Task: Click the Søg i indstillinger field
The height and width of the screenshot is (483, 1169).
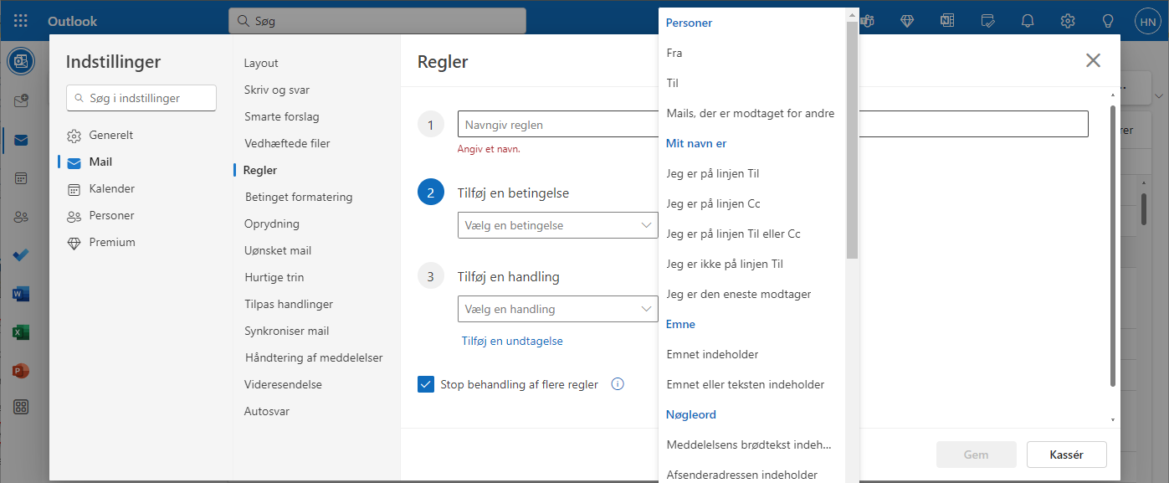Action: click(x=141, y=98)
